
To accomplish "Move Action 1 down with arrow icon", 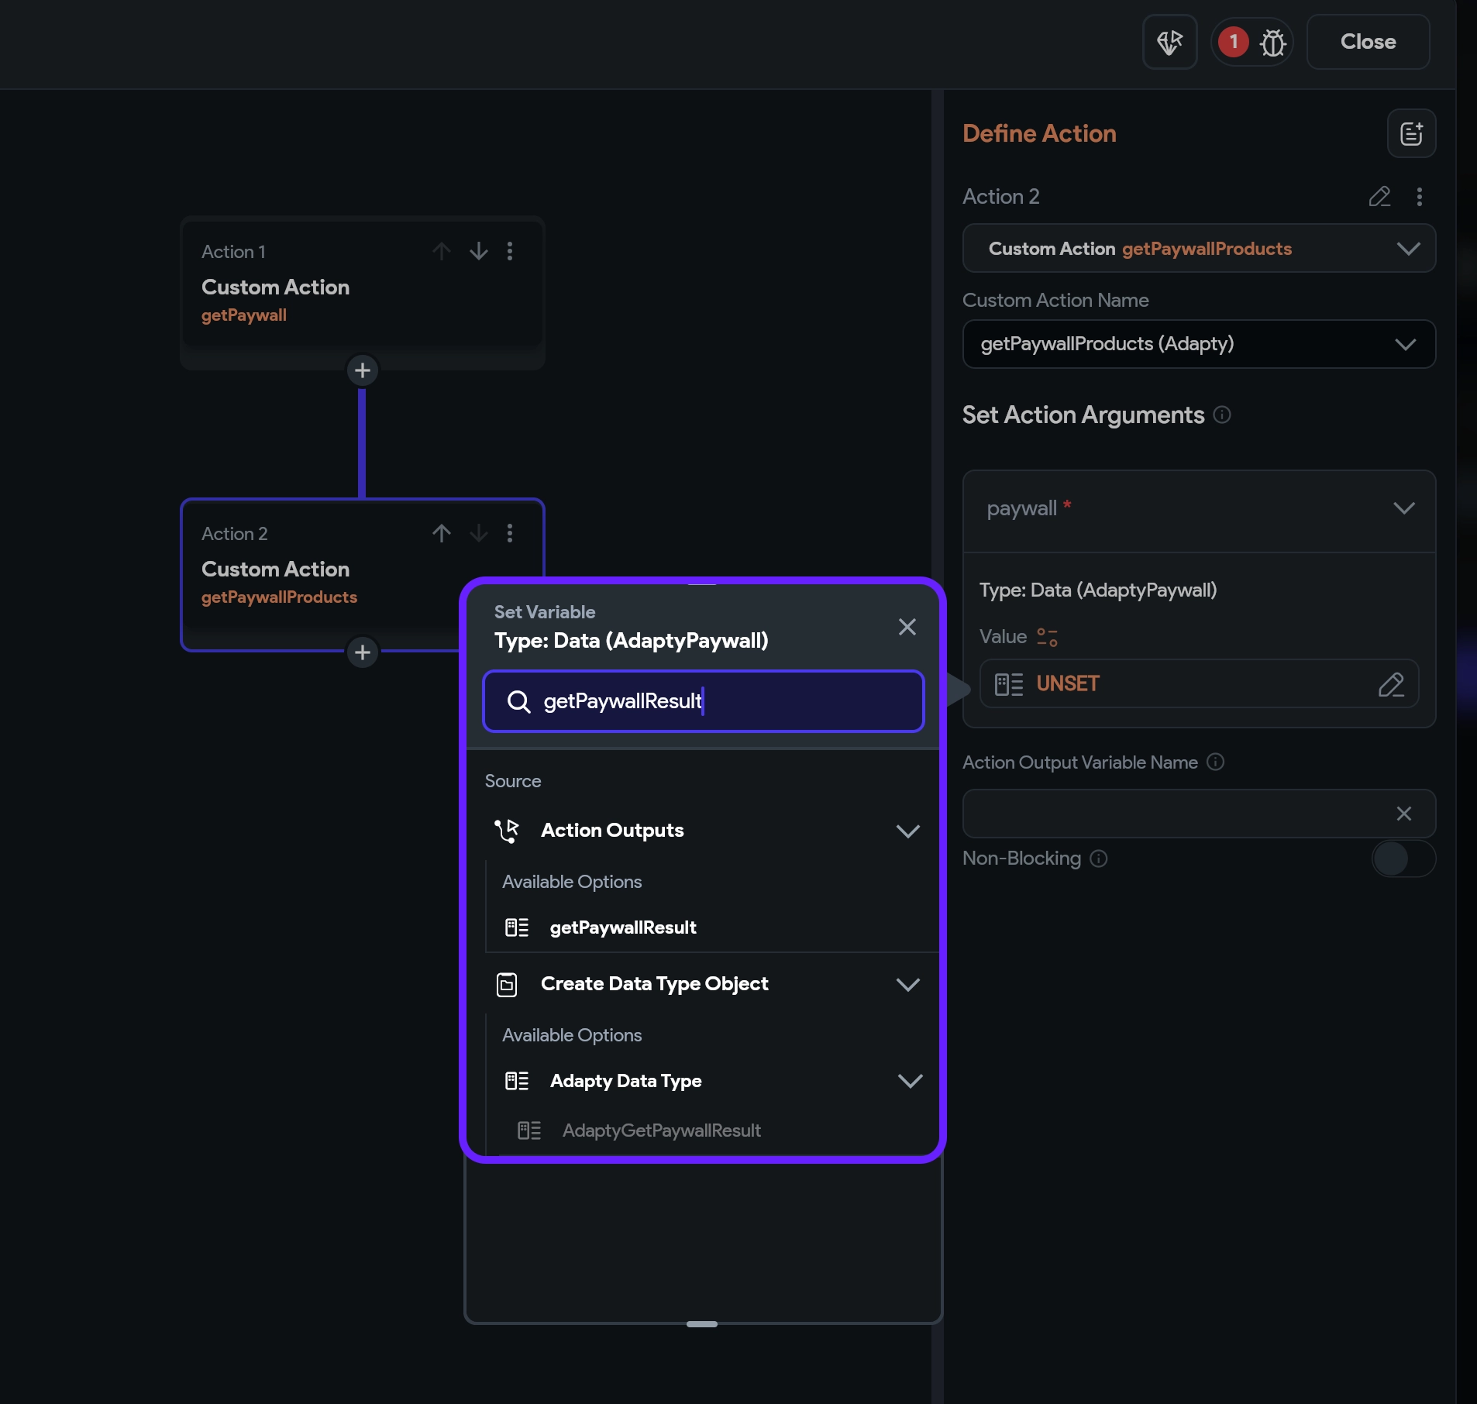I will [x=478, y=251].
